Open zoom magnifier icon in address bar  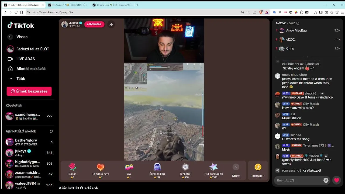click(x=248, y=12)
